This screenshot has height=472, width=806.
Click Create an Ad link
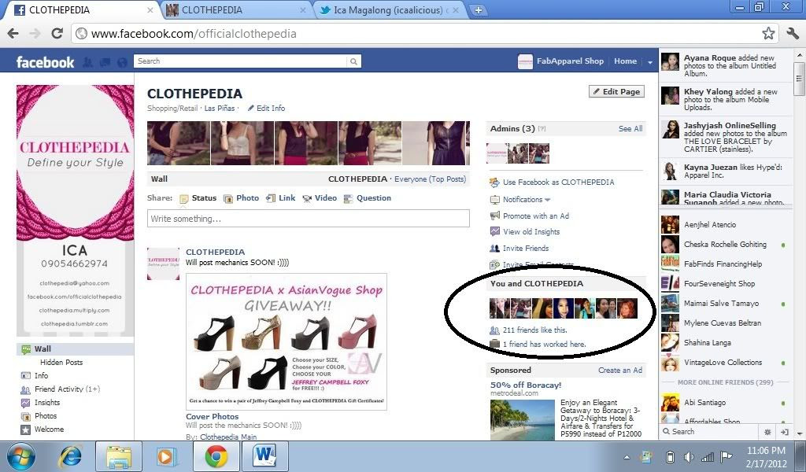pos(620,371)
